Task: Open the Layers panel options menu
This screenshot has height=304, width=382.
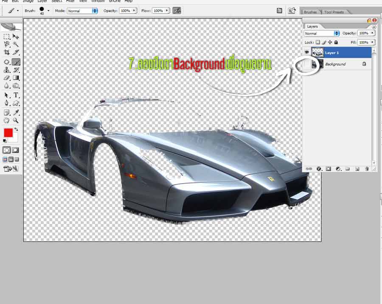Action: click(x=374, y=27)
